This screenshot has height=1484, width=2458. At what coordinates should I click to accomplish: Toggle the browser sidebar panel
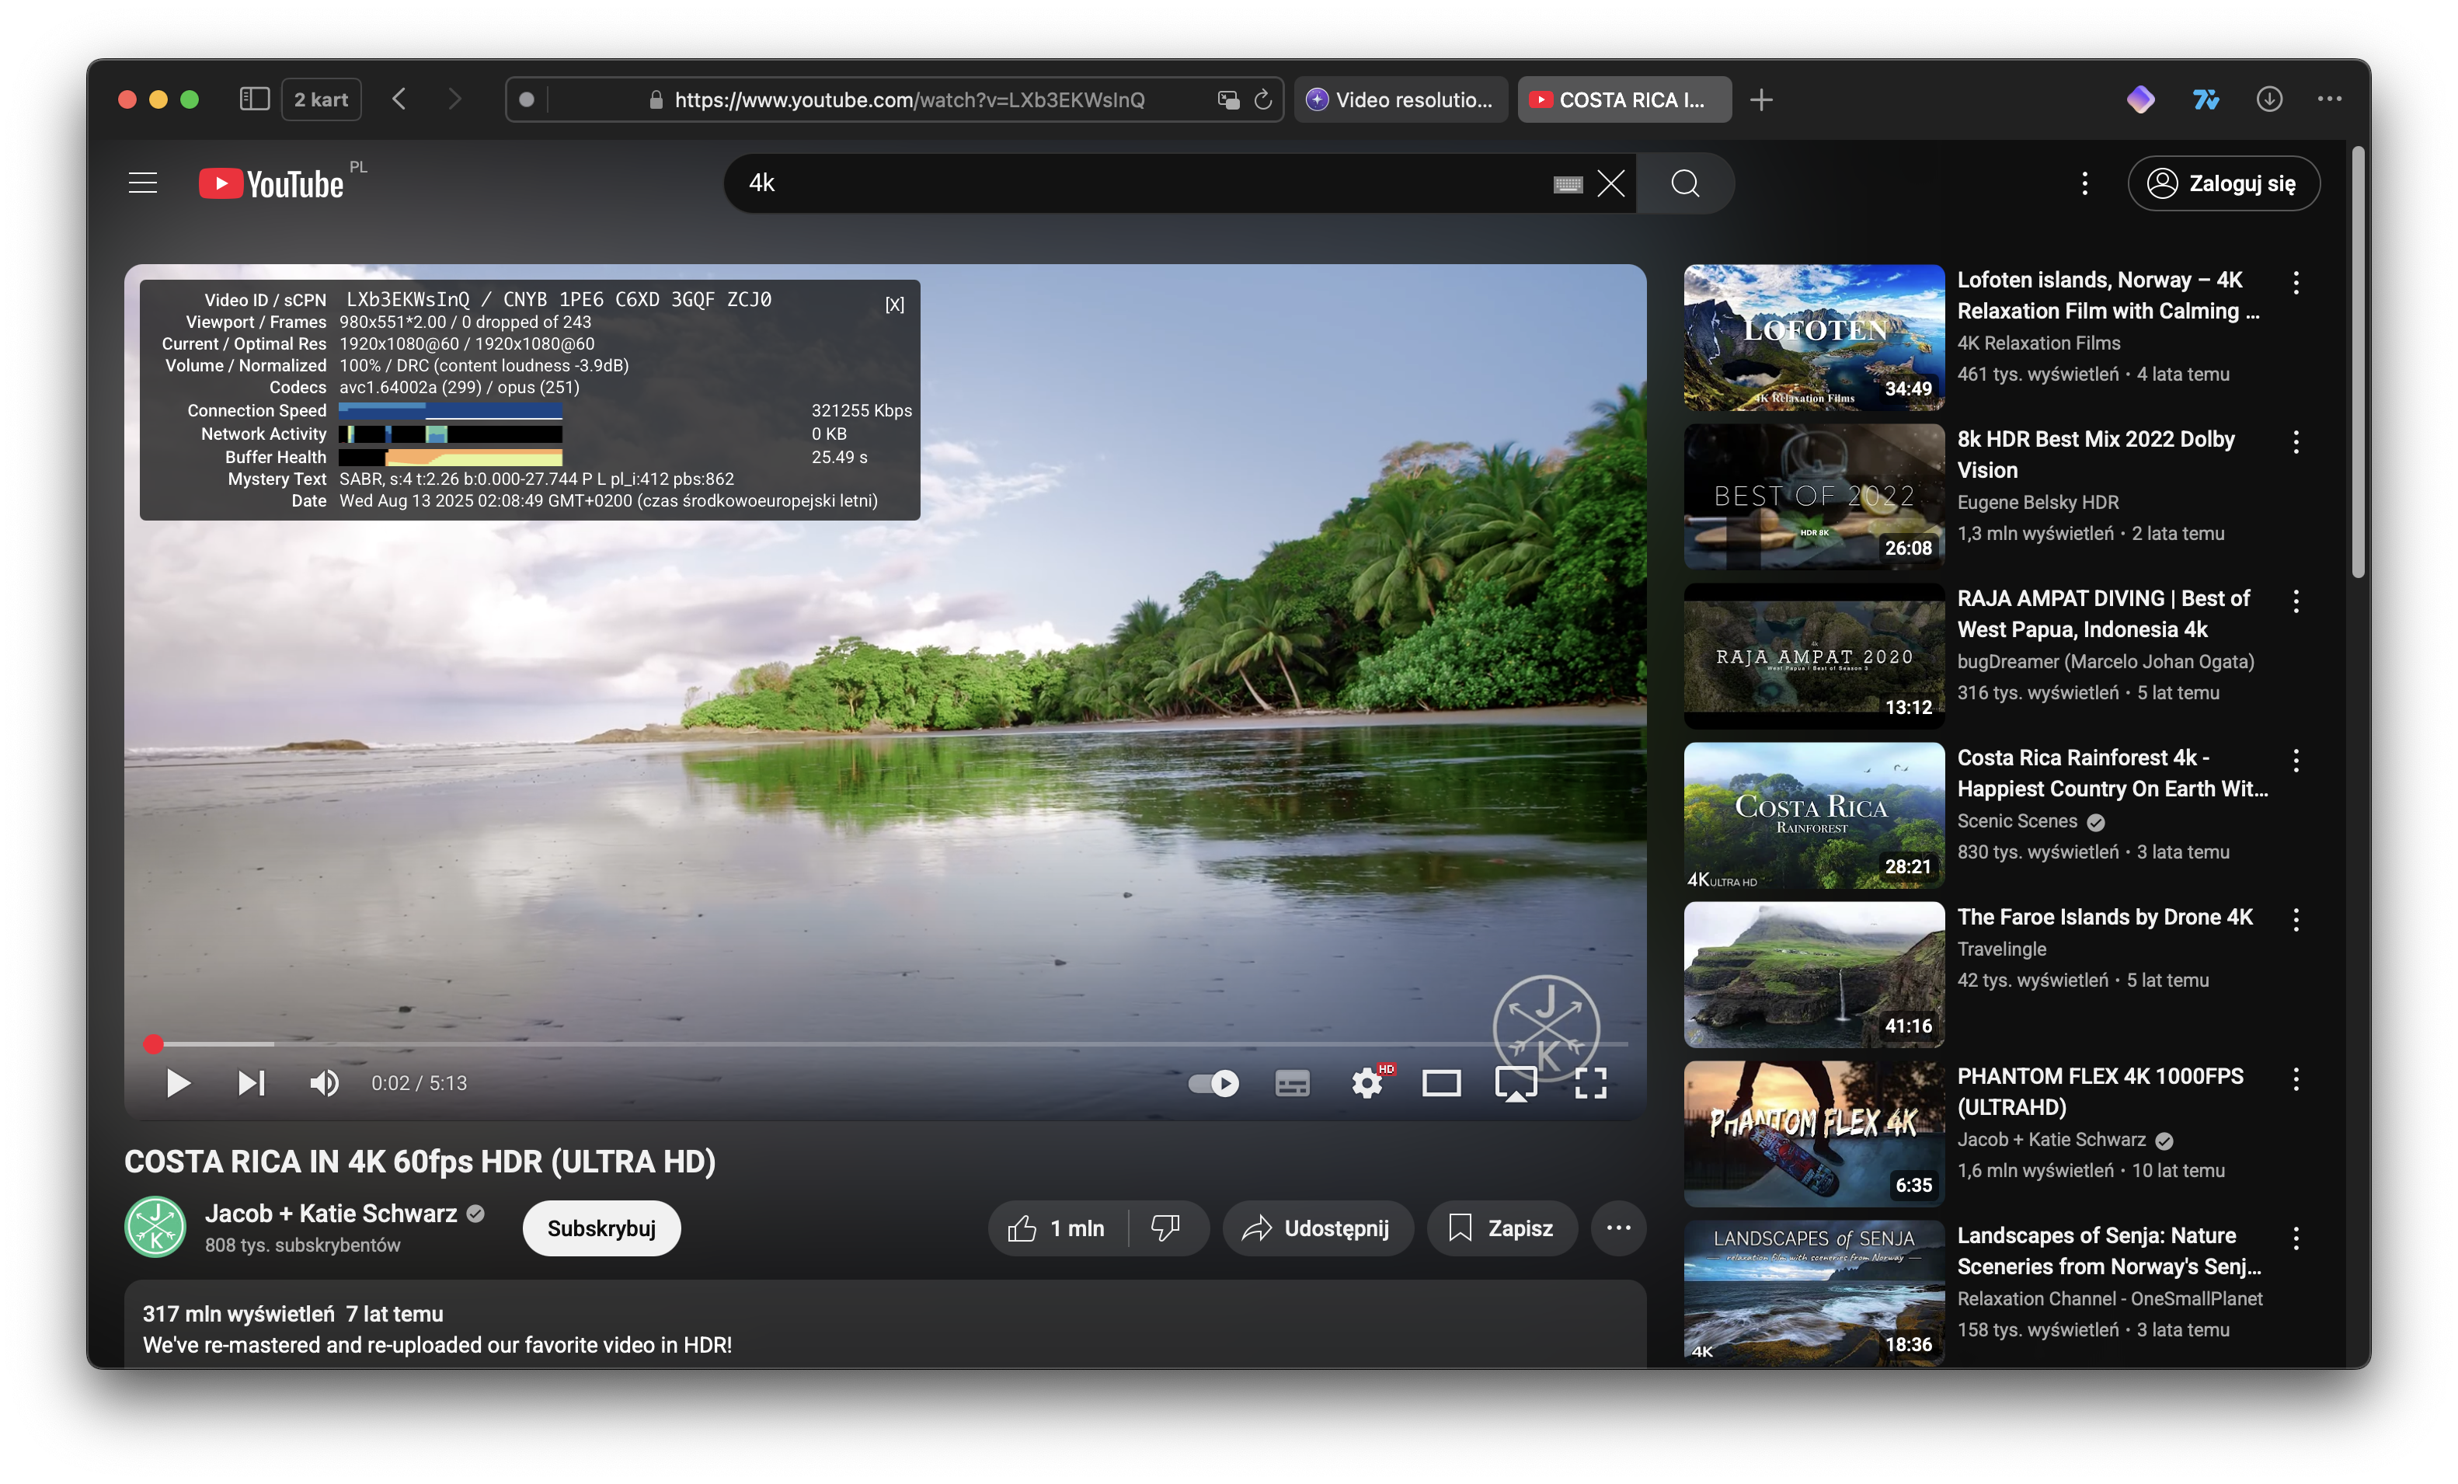(254, 99)
